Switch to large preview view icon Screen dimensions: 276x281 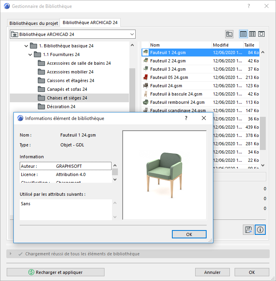click(x=261, y=34)
